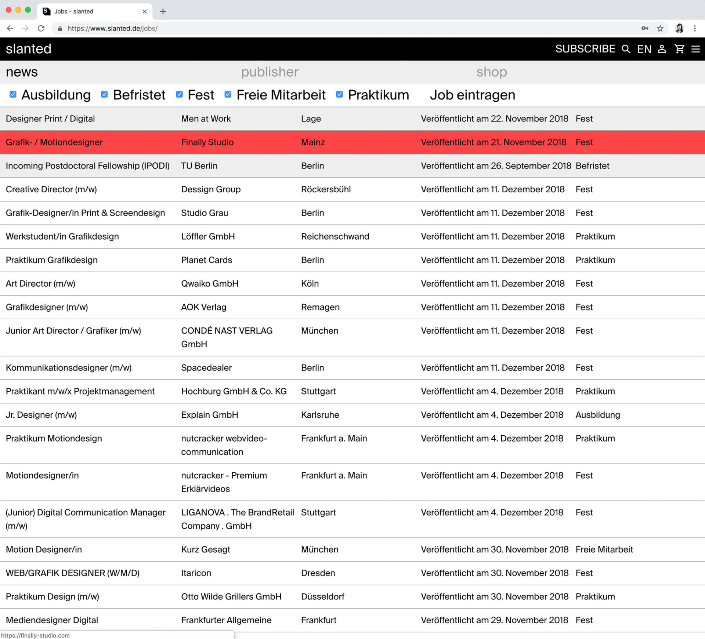This screenshot has height=639, width=705.
Task: Click Finally Studio company name
Action: (x=207, y=142)
